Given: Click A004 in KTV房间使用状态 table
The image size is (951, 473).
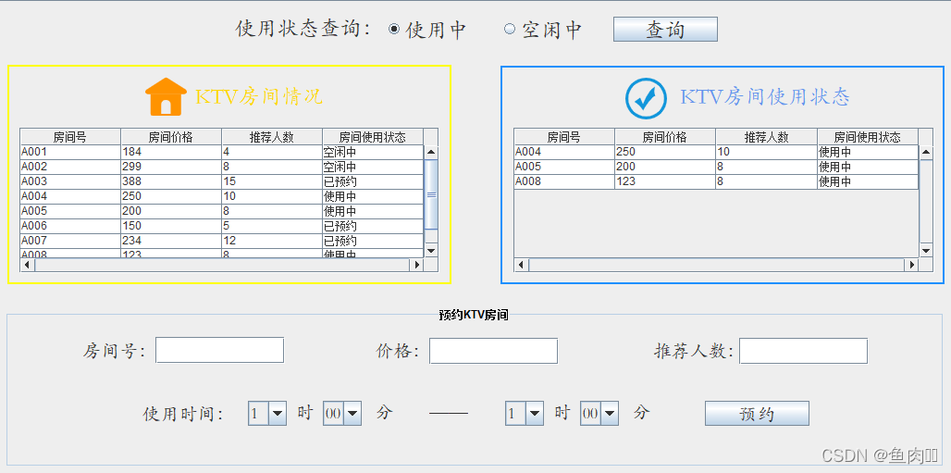Looking at the screenshot, I should point(564,153).
